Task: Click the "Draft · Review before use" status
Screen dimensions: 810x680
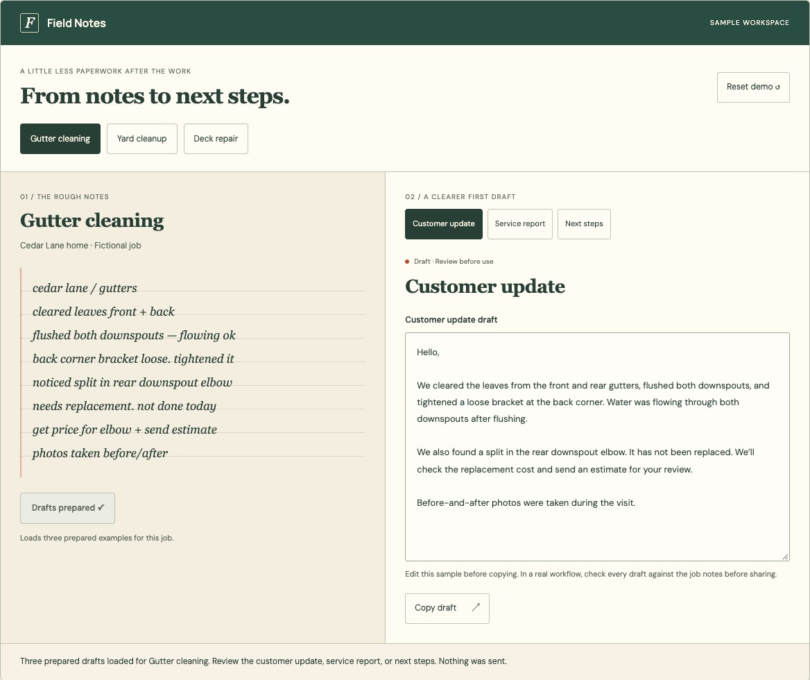Action: pyautogui.click(x=449, y=262)
